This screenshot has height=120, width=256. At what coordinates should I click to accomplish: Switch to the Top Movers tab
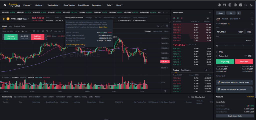pyautogui.click(x=186, y=70)
